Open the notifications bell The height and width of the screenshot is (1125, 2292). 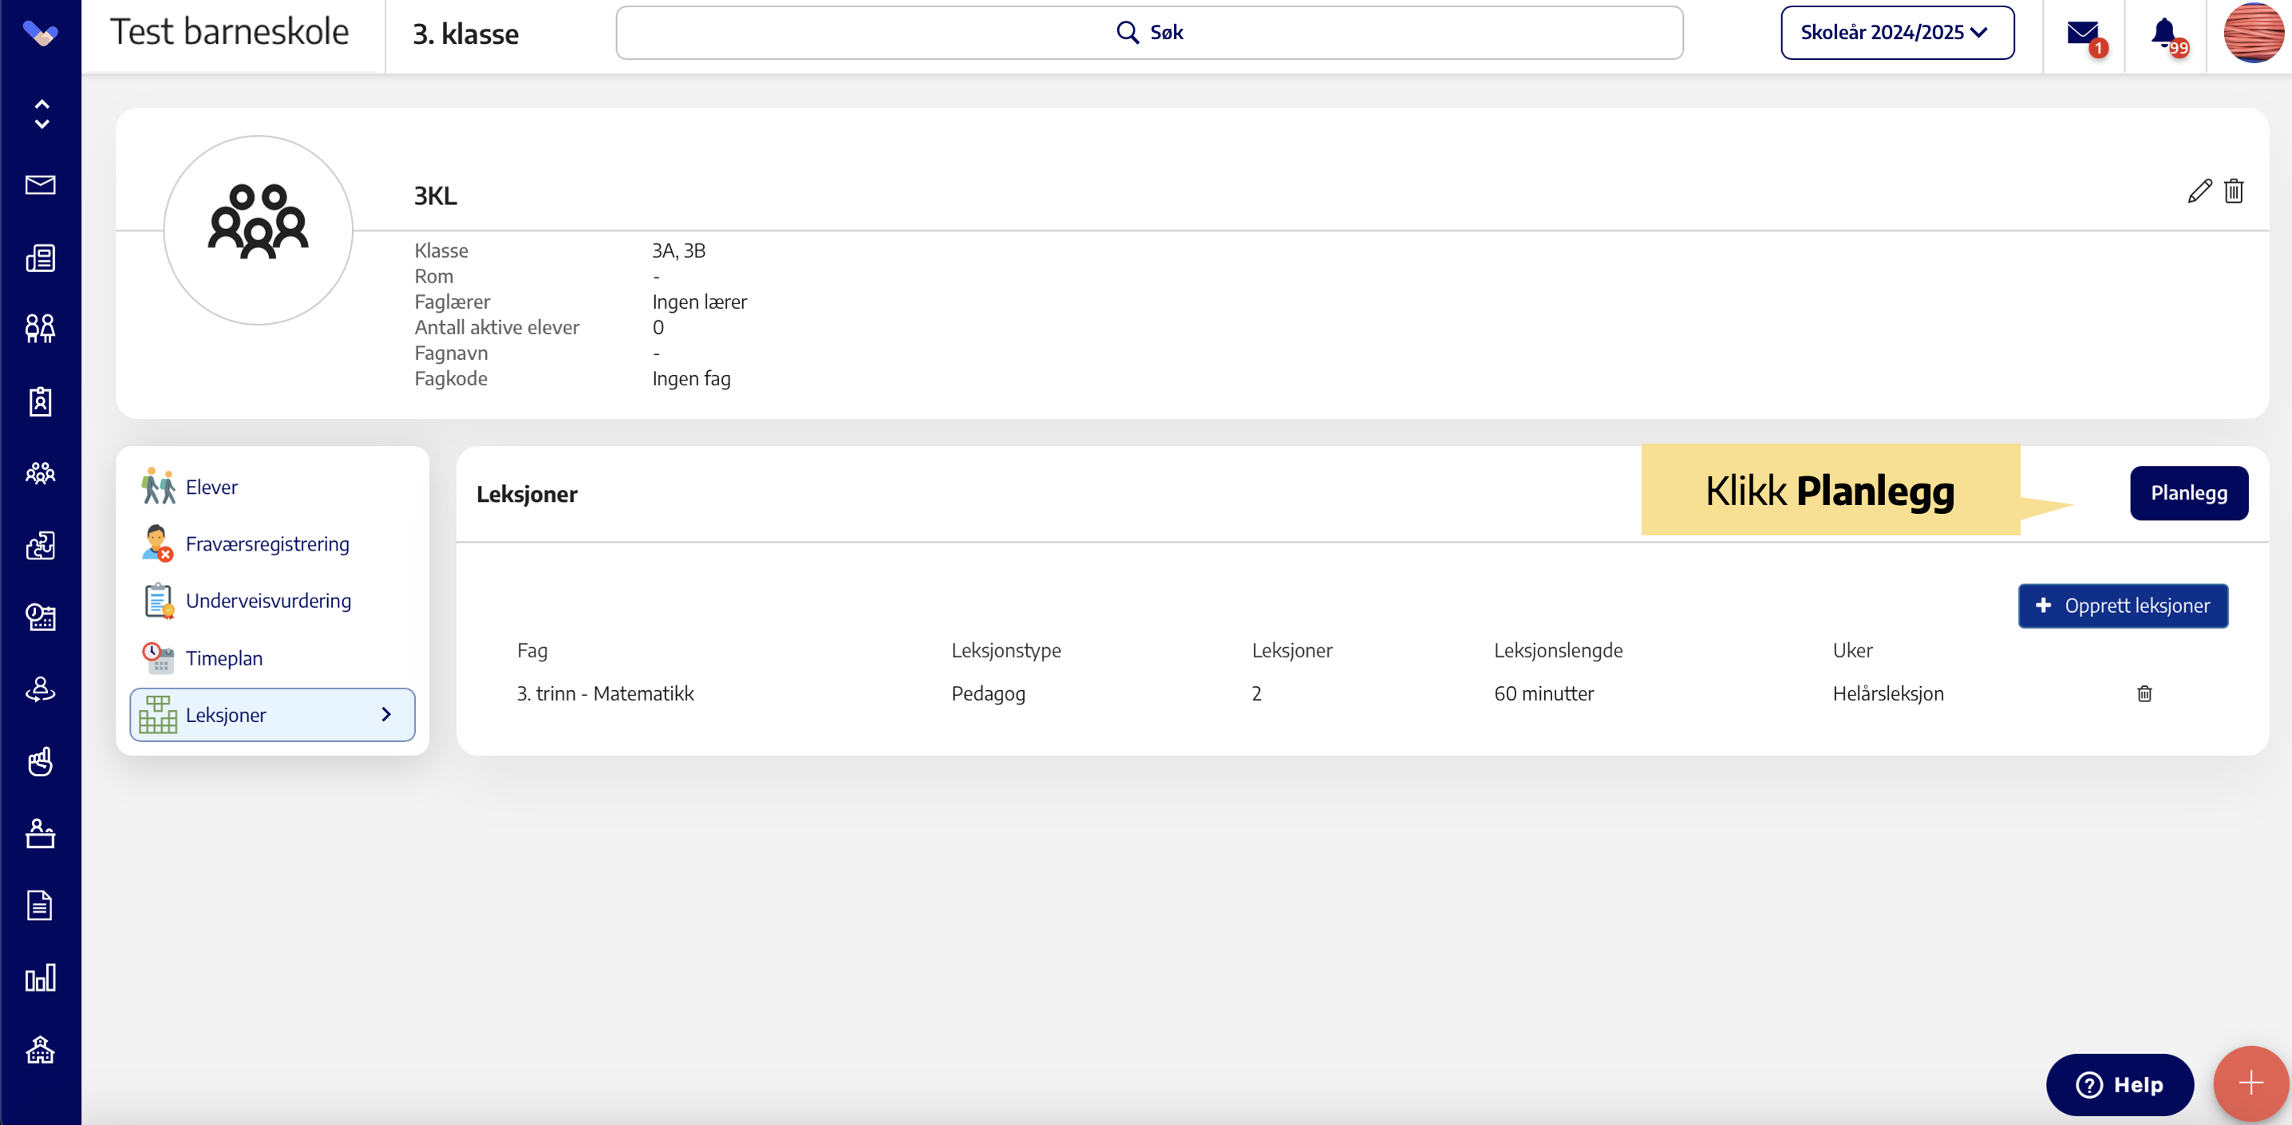click(2164, 34)
